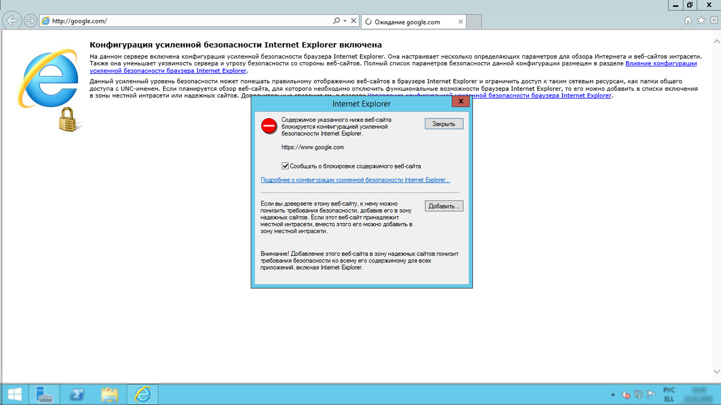Open Favorites with the star icon
Screen dimensions: 721x405
point(701,20)
